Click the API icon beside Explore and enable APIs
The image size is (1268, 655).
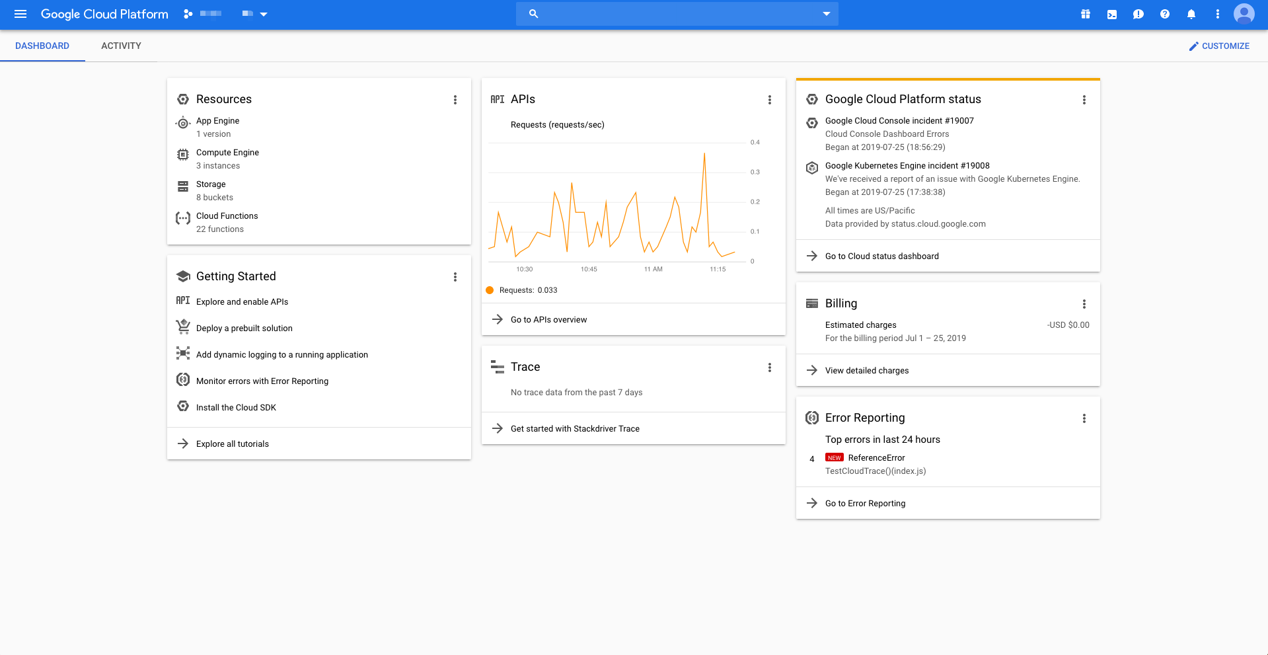183,301
